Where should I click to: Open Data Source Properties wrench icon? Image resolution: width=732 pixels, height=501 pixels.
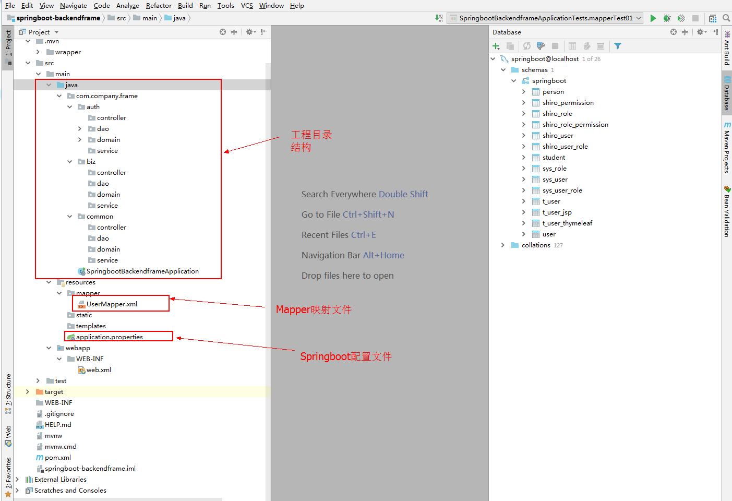[541, 46]
